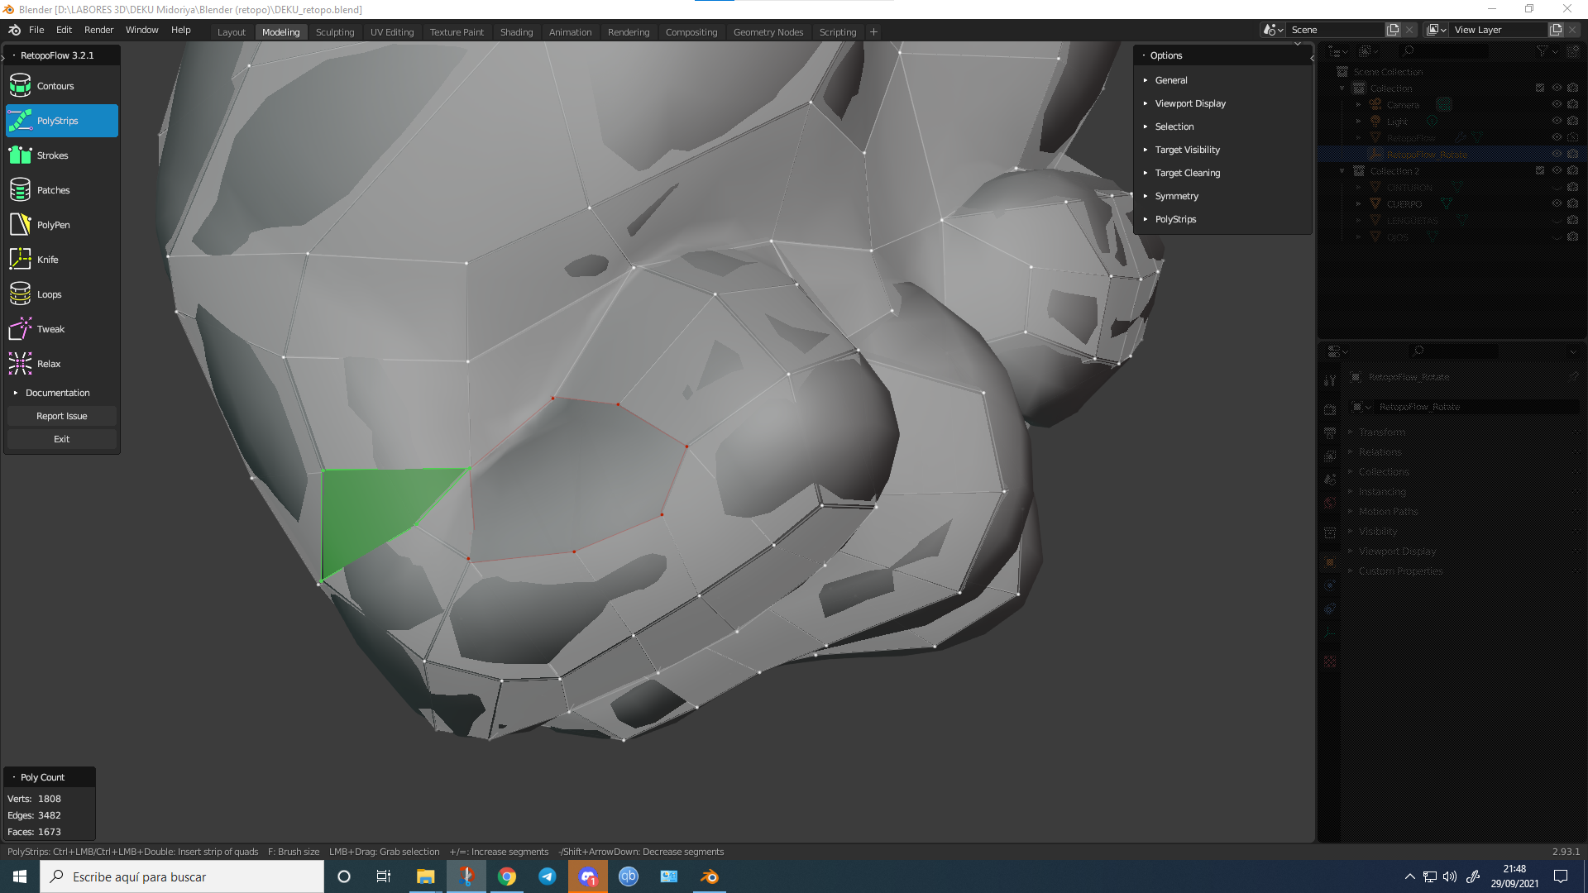Open Chrome from the taskbar
Screen dimensions: 1588x893
pos(507,876)
